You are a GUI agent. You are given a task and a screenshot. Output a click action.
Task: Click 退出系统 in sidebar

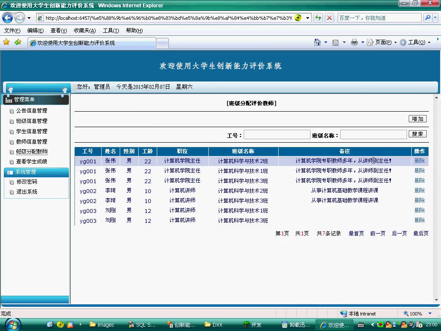[27, 192]
